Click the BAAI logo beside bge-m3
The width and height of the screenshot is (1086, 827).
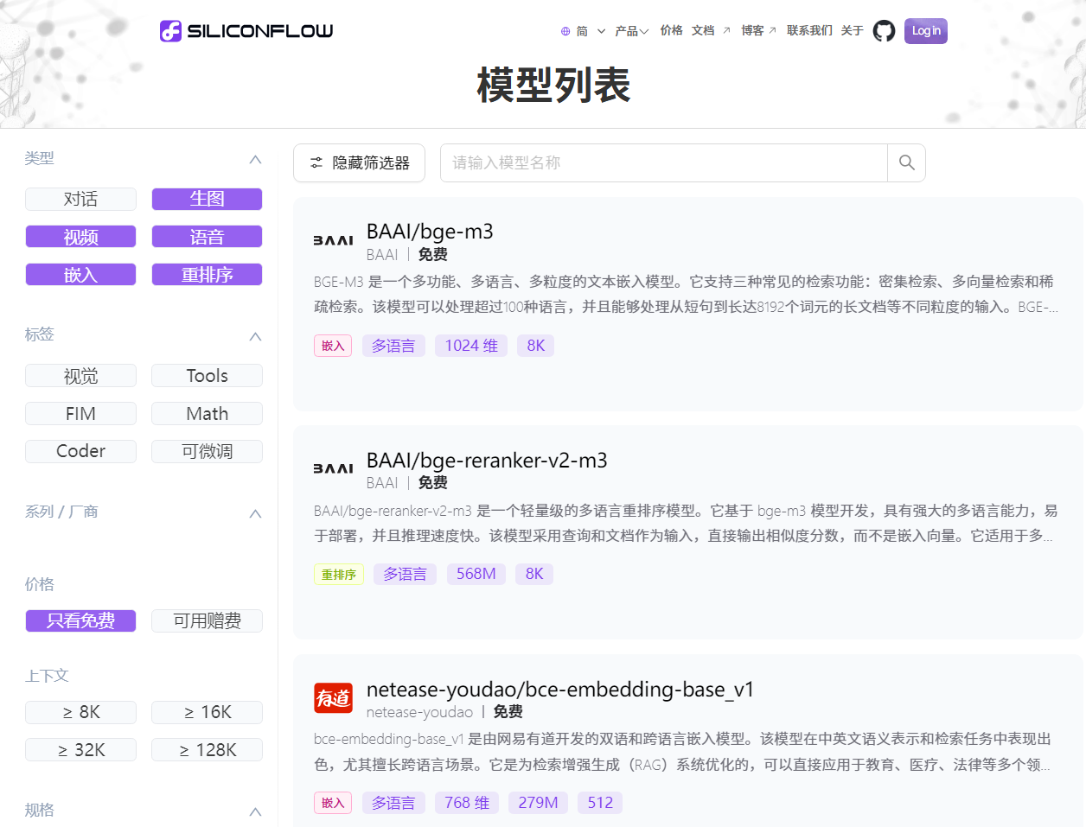pyautogui.click(x=333, y=241)
